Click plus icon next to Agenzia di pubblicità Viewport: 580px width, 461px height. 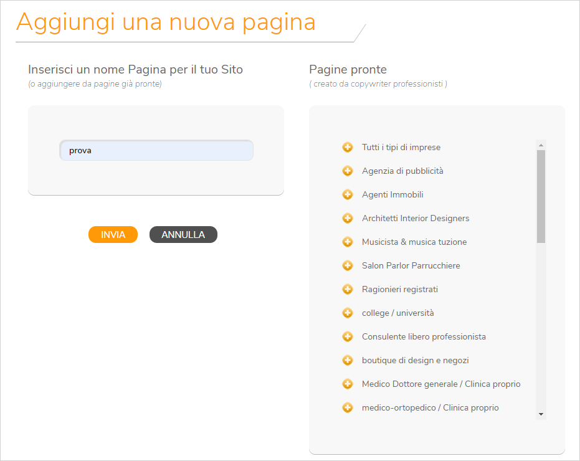(348, 171)
